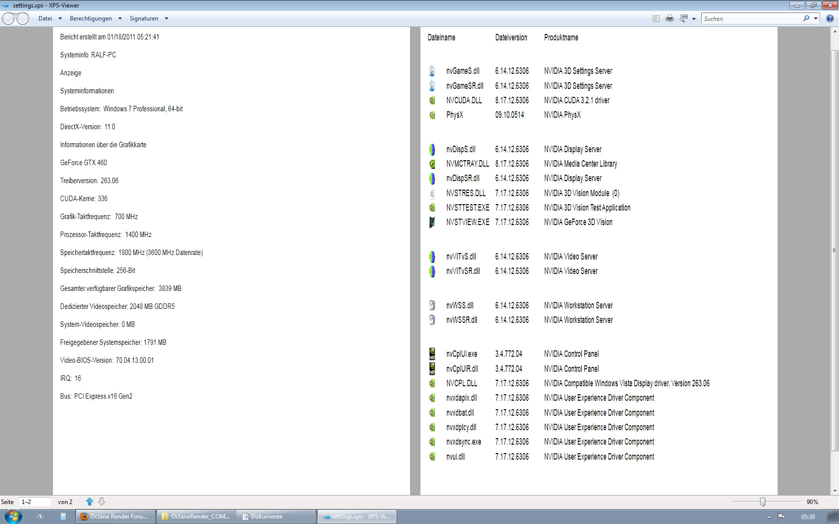Viewport: 839px width, 524px height.
Task: Click the Treiberversion 263.06 line
Action: tap(89, 181)
